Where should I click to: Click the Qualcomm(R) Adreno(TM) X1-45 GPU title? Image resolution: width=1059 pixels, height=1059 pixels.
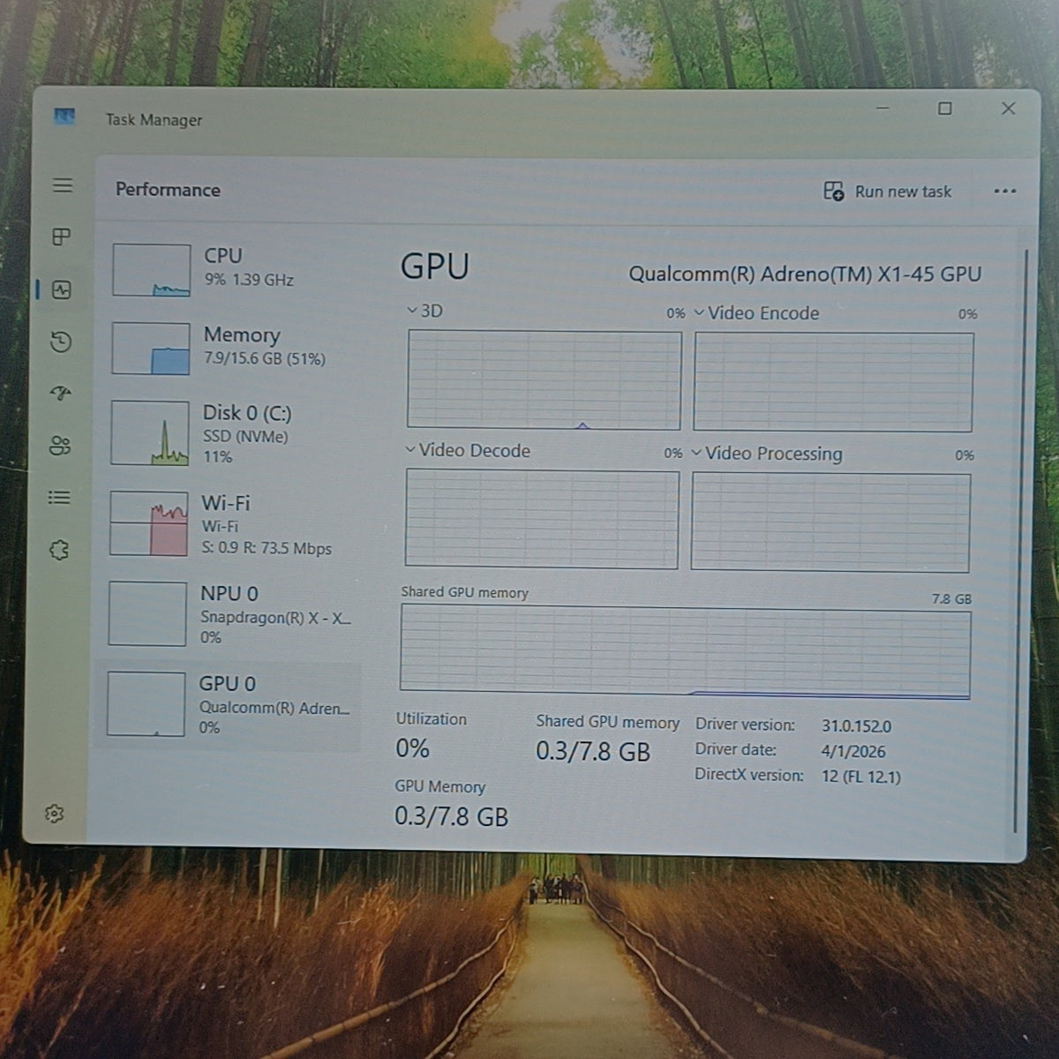coord(805,274)
